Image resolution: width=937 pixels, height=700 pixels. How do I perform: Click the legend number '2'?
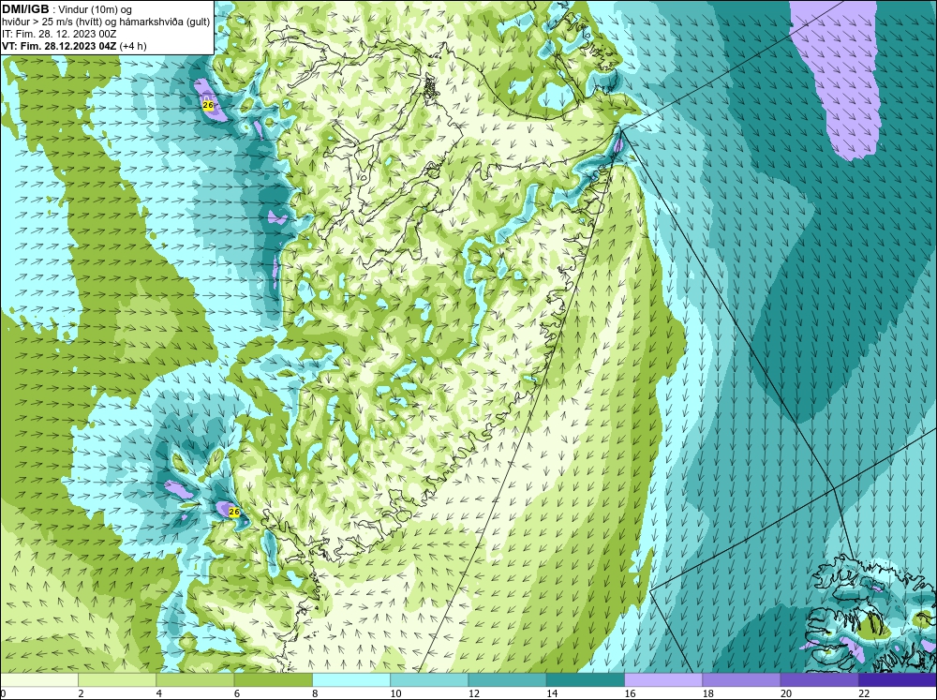click(x=81, y=693)
